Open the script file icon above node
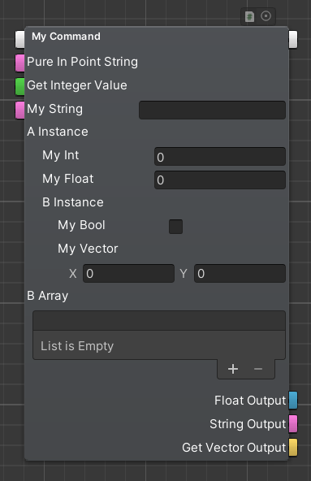Screen dimensions: 311x481 (249, 16)
